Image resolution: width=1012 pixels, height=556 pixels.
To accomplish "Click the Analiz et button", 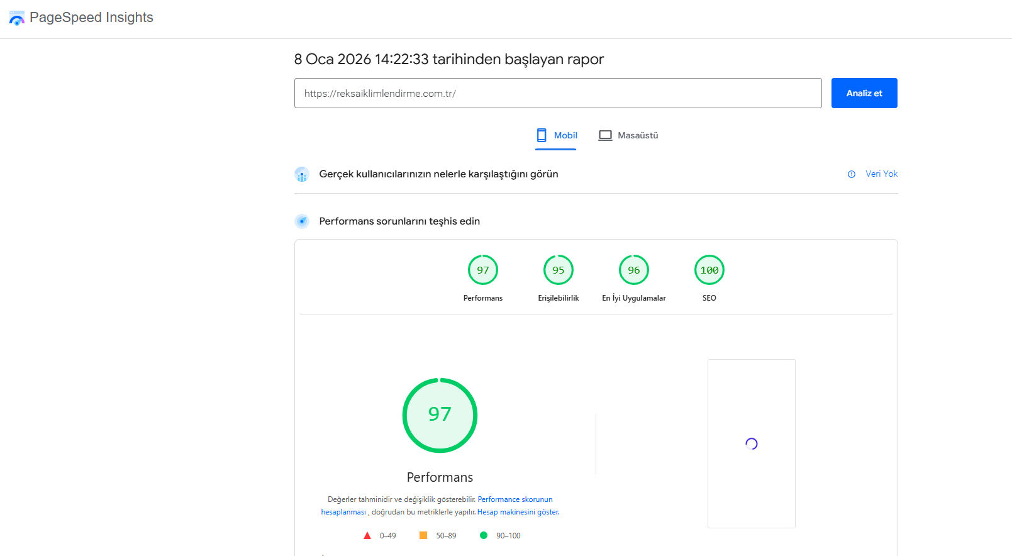I will point(864,93).
